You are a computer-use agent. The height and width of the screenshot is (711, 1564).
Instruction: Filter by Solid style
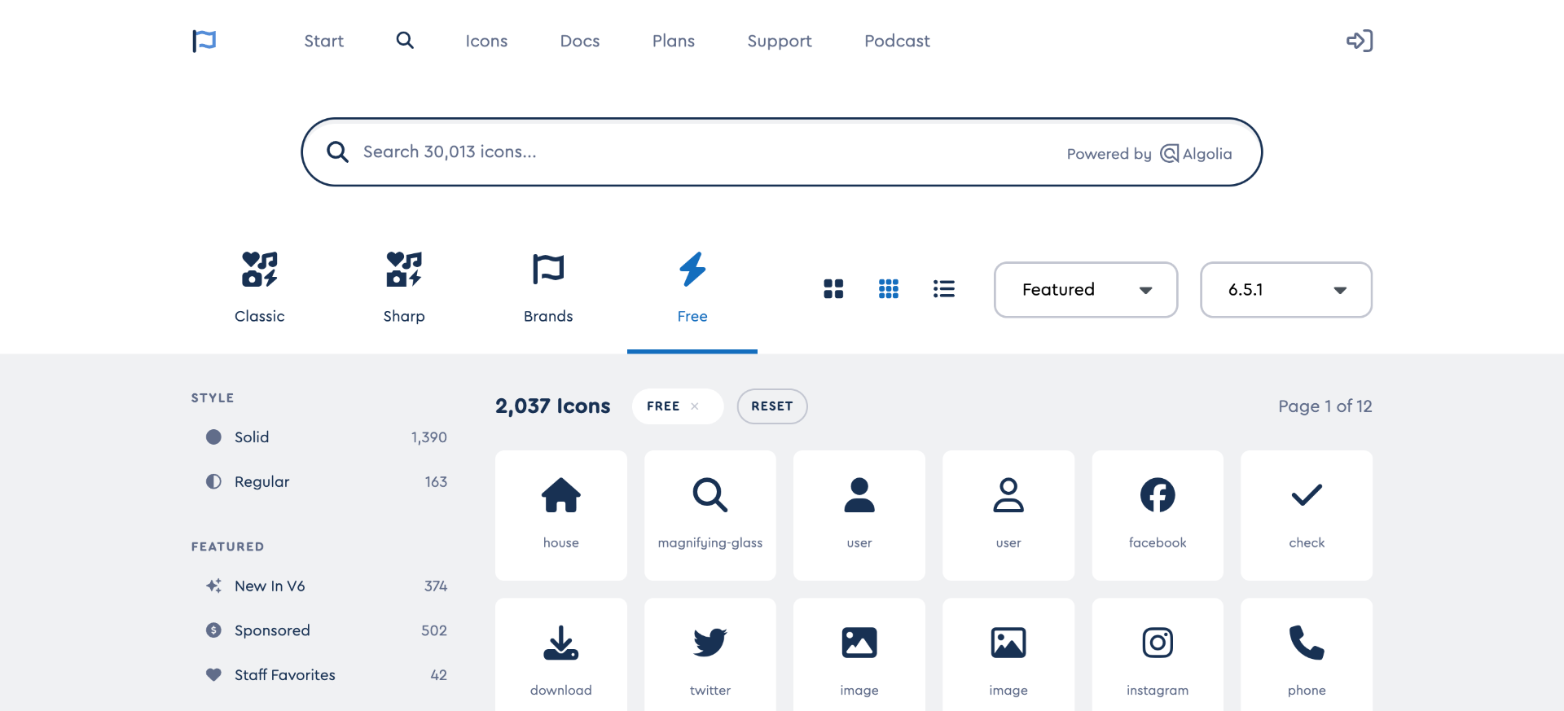pyautogui.click(x=326, y=437)
